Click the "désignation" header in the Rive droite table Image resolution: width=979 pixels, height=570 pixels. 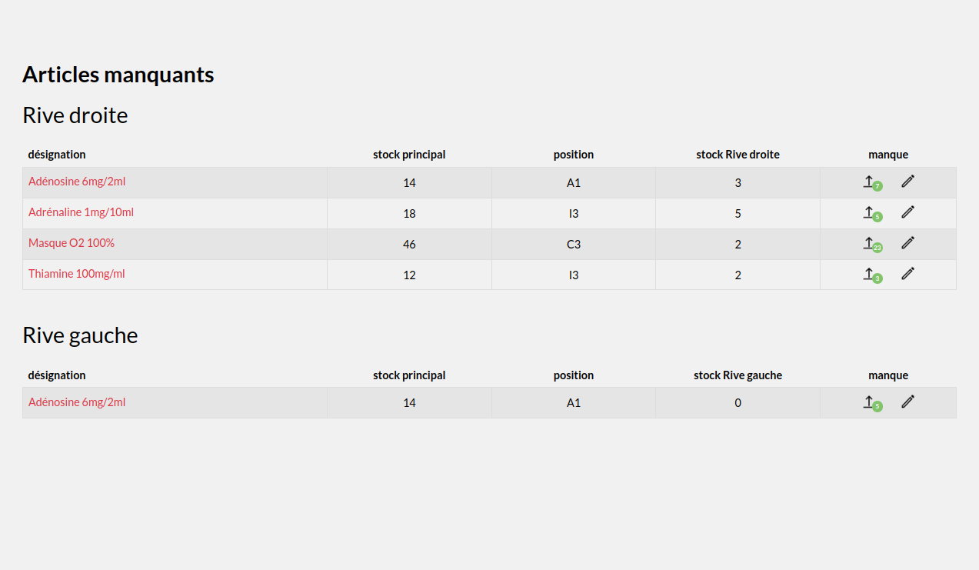click(57, 155)
